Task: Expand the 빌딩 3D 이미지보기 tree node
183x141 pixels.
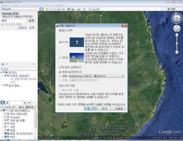Action: pyautogui.click(x=3, y=133)
